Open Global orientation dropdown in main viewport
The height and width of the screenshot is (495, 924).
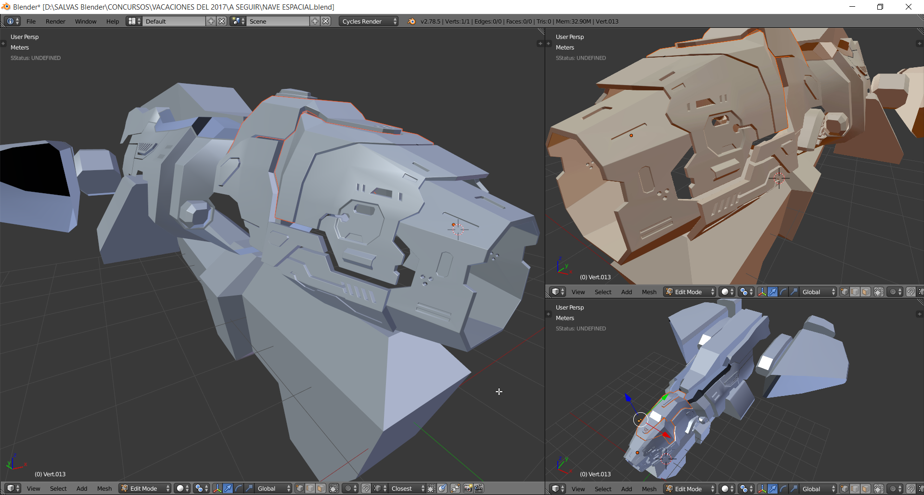coord(273,488)
